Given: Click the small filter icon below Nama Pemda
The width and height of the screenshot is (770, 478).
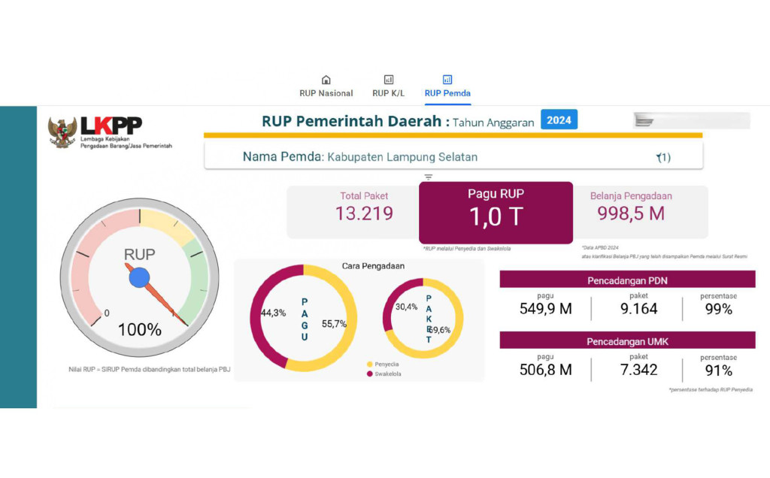Looking at the screenshot, I should [429, 177].
